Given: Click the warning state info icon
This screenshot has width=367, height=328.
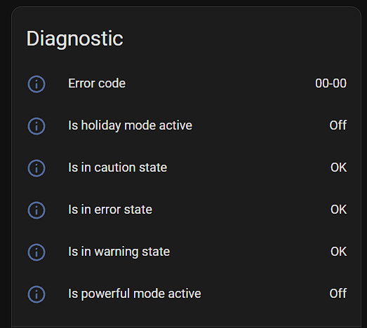Looking at the screenshot, I should tap(36, 252).
